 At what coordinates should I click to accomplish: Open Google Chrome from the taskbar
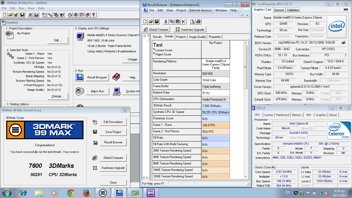pos(71,193)
